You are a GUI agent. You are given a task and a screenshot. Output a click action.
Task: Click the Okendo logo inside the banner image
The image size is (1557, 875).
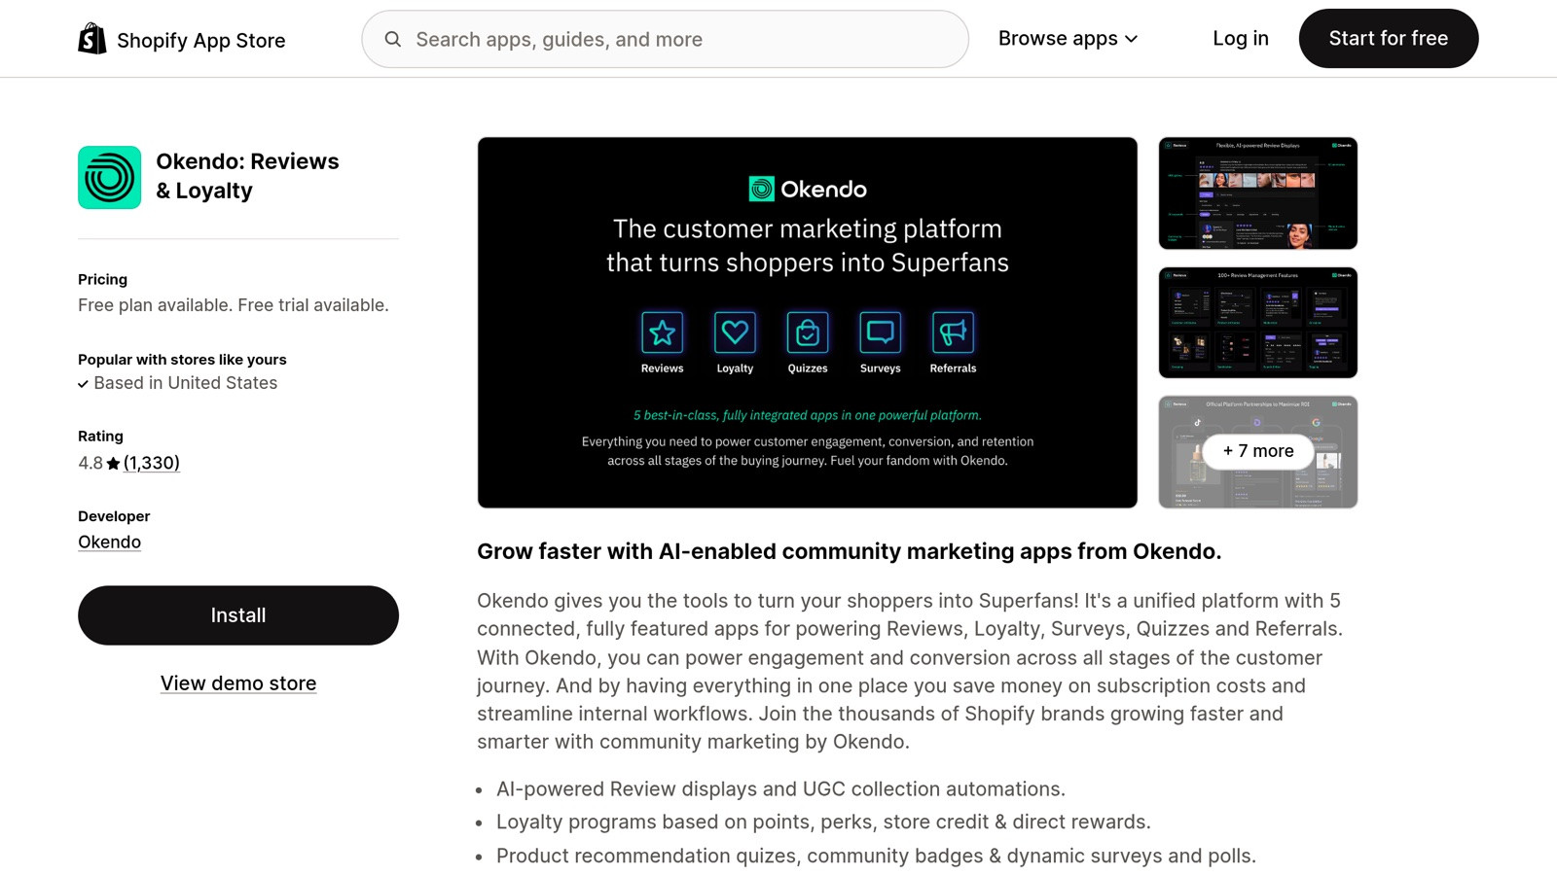(x=807, y=190)
